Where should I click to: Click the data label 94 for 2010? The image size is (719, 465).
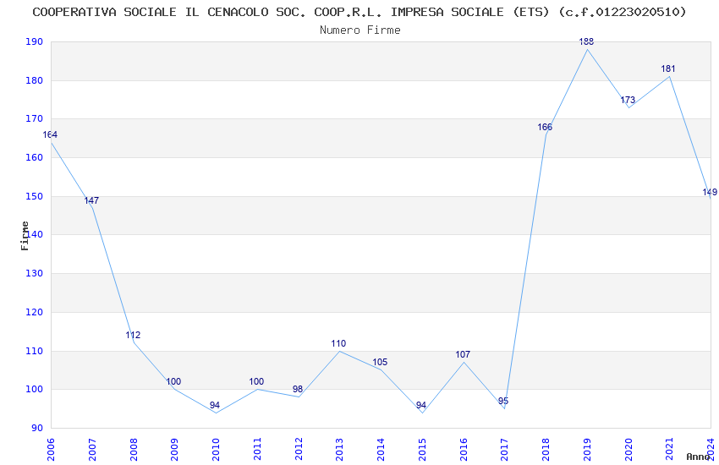pyautogui.click(x=215, y=406)
